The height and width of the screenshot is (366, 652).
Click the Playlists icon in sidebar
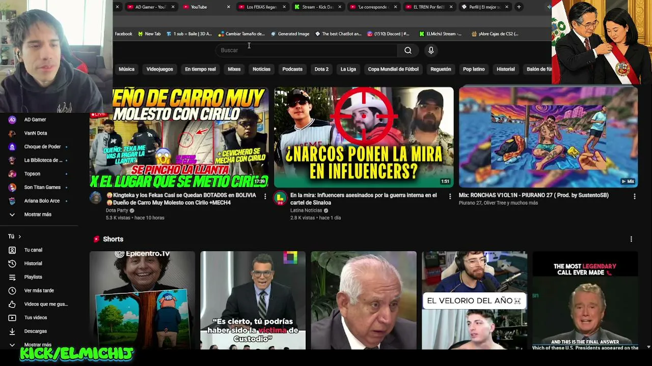pos(12,277)
